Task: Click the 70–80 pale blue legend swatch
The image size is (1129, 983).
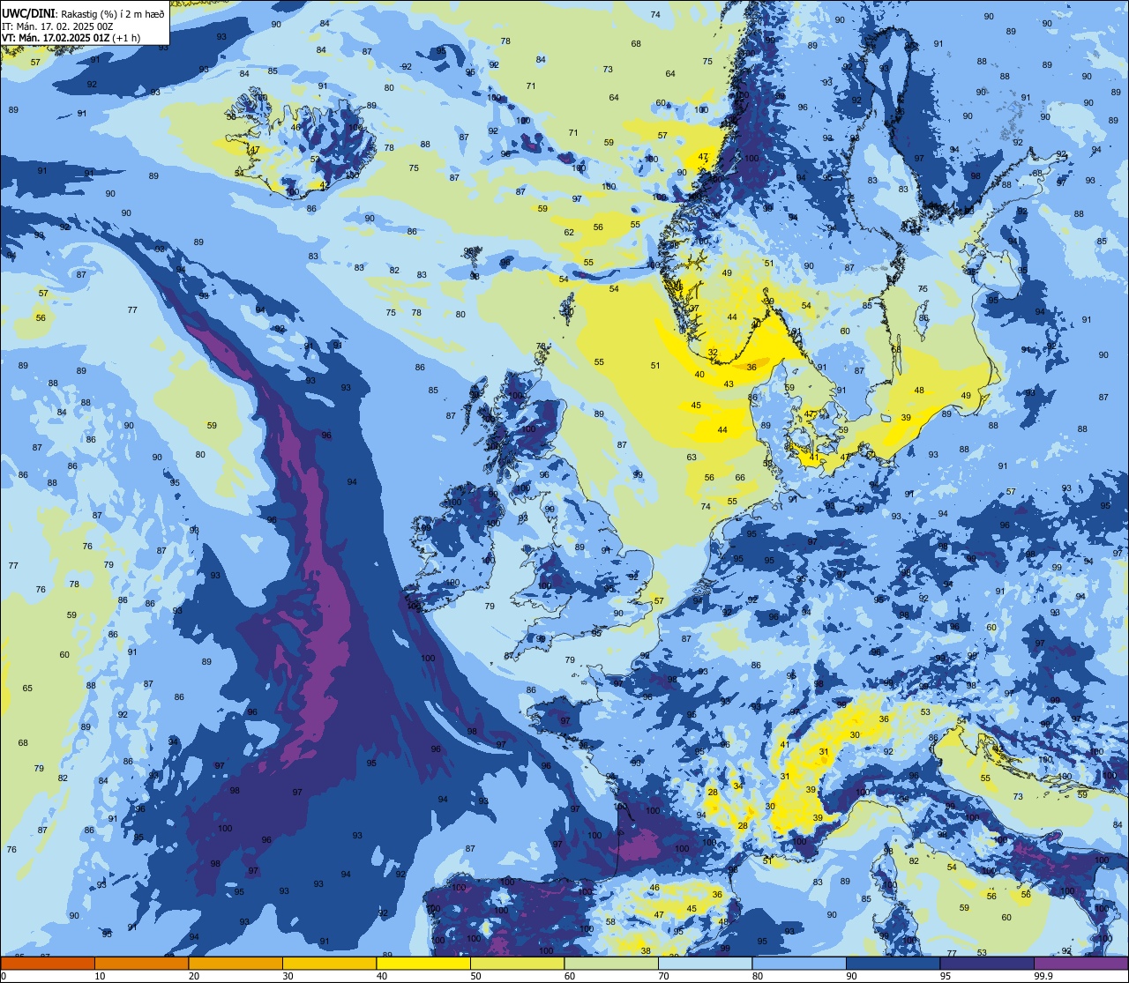Action: coord(705,963)
